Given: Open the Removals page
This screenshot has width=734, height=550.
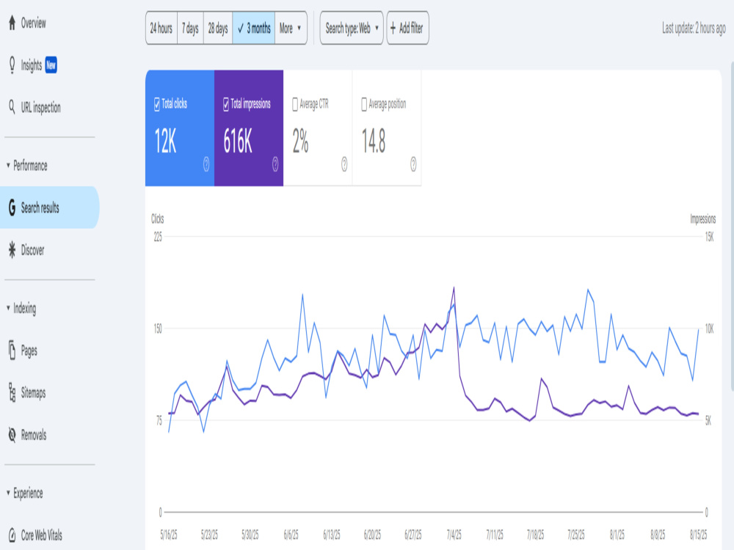Looking at the screenshot, I should pyautogui.click(x=34, y=436).
